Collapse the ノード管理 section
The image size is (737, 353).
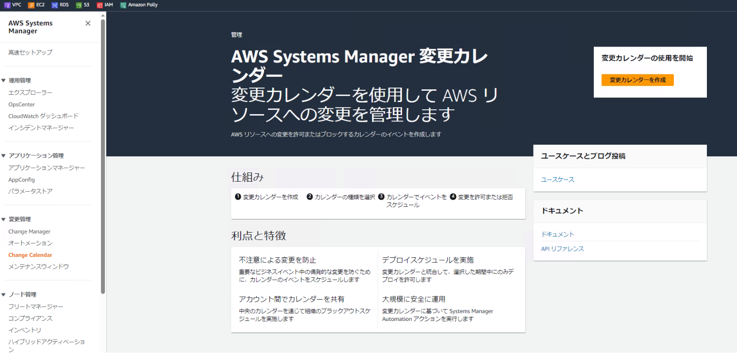[x=3, y=295]
